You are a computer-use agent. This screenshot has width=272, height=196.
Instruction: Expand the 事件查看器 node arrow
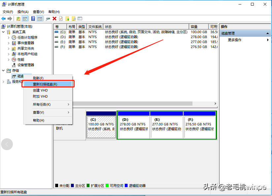point(9,43)
